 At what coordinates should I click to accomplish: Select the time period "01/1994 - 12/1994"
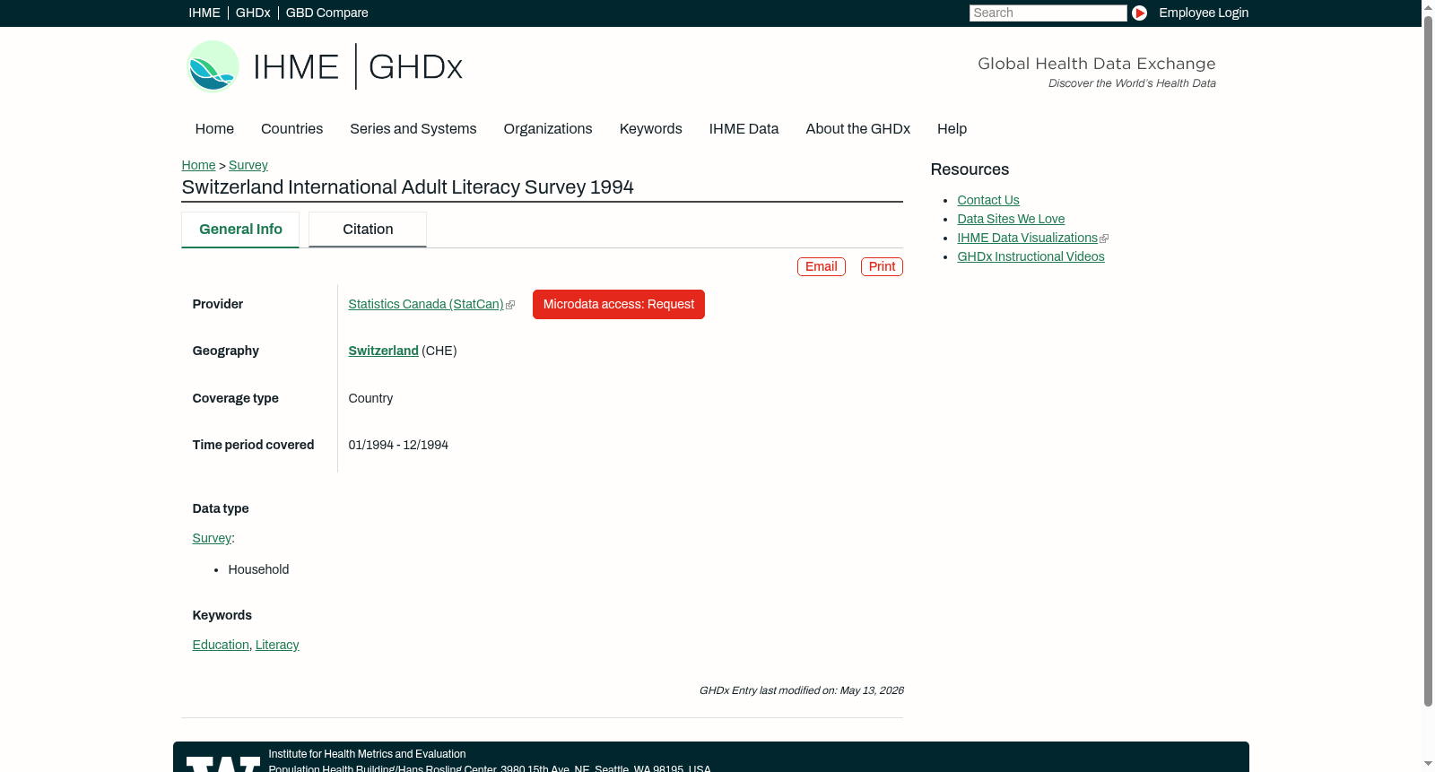coord(398,445)
